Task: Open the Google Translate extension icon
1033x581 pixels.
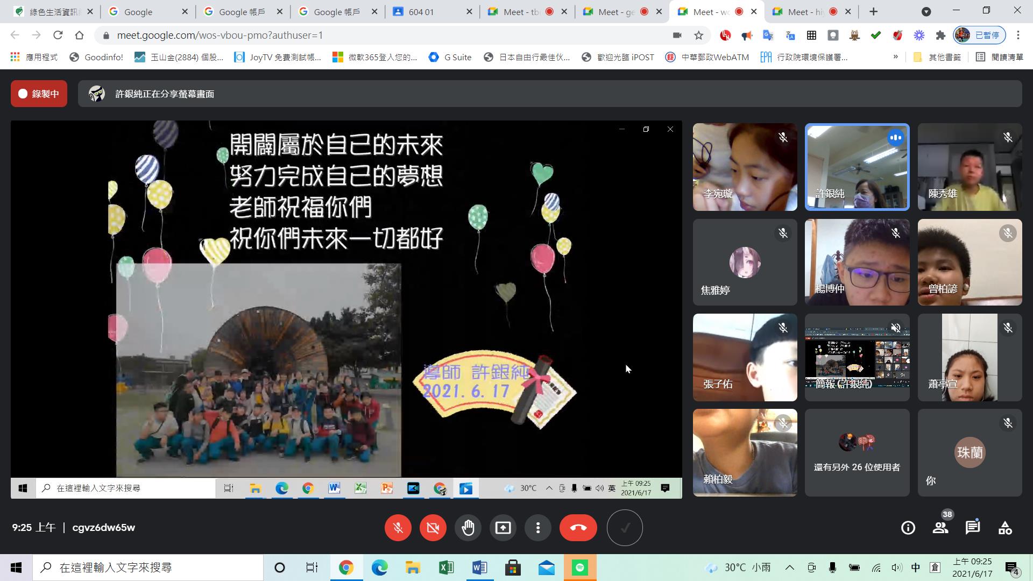Action: point(768,36)
